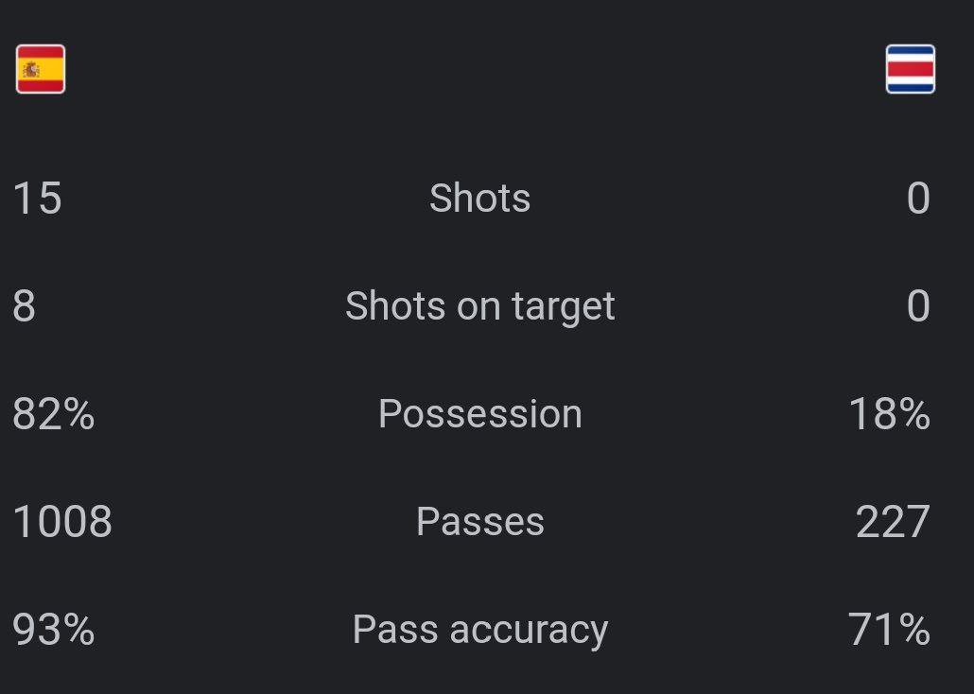Click Costa Rica's 0 shots value
This screenshot has width=974, height=694.
(x=917, y=199)
